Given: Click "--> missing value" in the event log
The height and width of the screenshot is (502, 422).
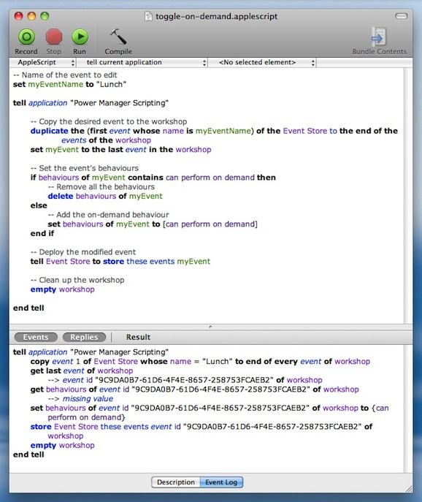Looking at the screenshot, I should click(x=80, y=399).
